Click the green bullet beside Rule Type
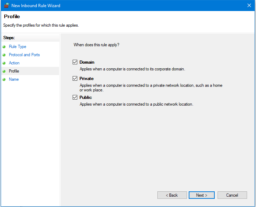The width and height of the screenshot is (256, 207). click(4, 47)
